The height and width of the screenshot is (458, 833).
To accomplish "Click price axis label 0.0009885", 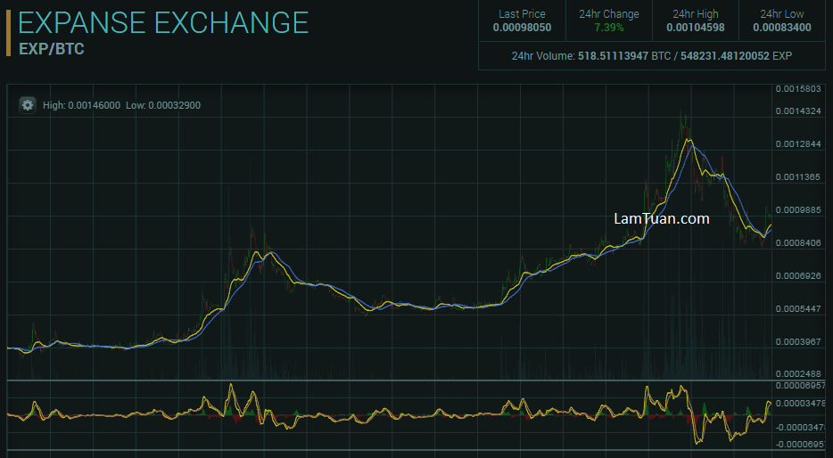I will 798,209.
